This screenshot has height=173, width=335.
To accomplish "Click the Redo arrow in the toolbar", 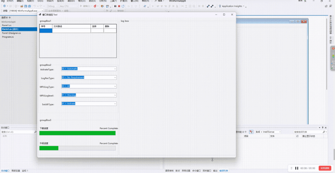I will click(x=41, y=6).
